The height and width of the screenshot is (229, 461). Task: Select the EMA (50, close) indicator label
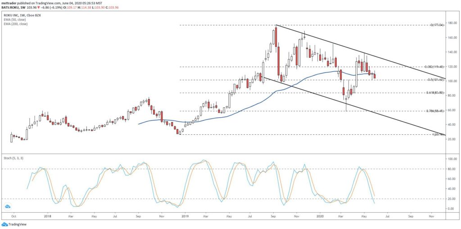pyautogui.click(x=15, y=19)
